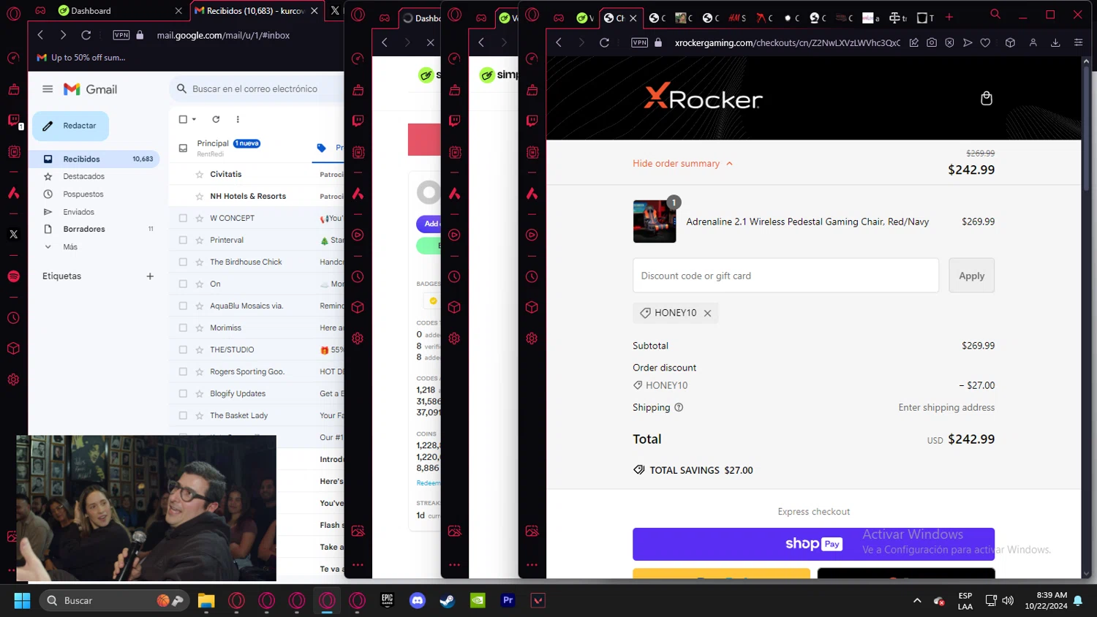The image size is (1097, 617).
Task: Open a new tab with plus in X Rocker browser
Action: coord(949,17)
